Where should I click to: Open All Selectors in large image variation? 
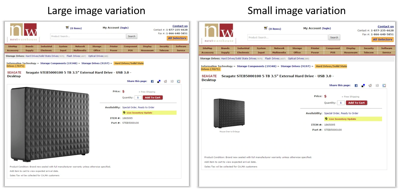point(177,38)
